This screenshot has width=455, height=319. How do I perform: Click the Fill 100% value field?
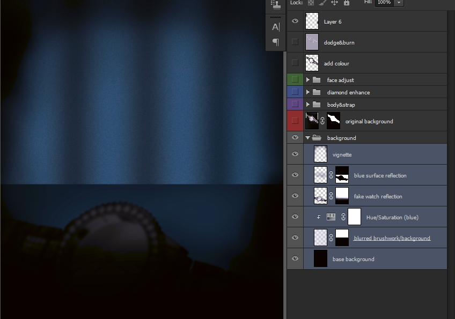(385, 3)
